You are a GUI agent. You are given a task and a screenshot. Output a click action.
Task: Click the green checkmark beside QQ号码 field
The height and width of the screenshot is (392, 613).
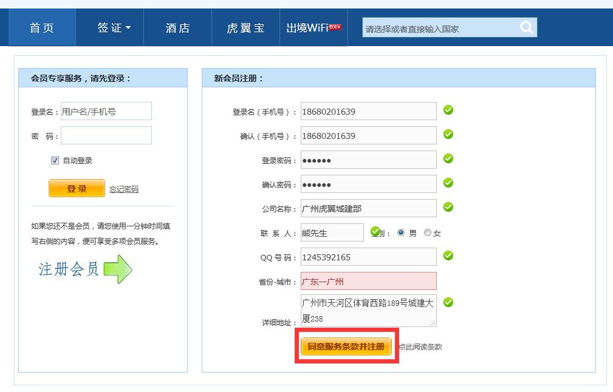pyautogui.click(x=448, y=256)
